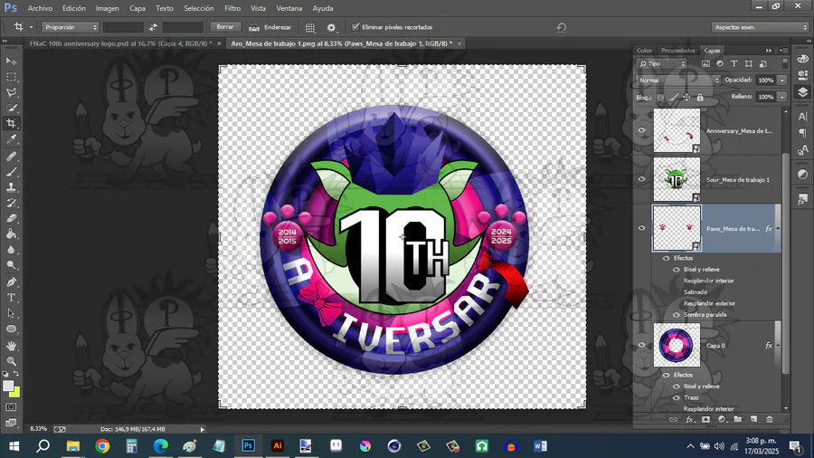
Task: Add layer mask icon in Capas panel
Action: click(705, 419)
